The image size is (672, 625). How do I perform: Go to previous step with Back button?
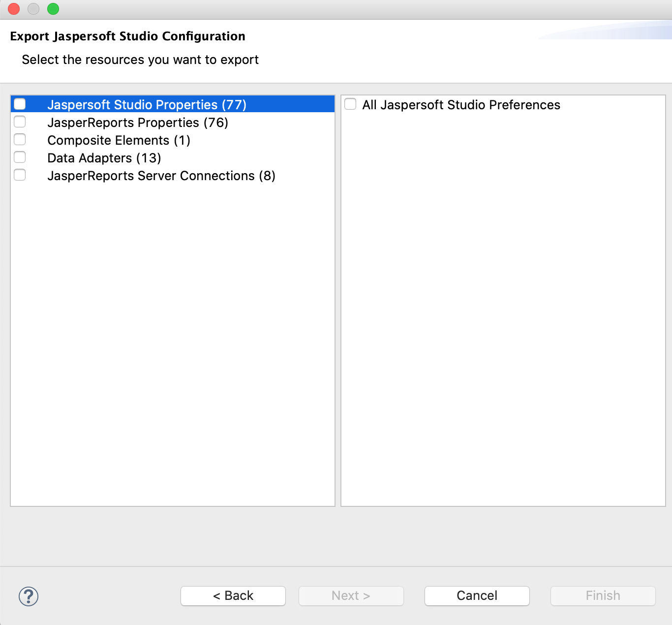pyautogui.click(x=233, y=596)
